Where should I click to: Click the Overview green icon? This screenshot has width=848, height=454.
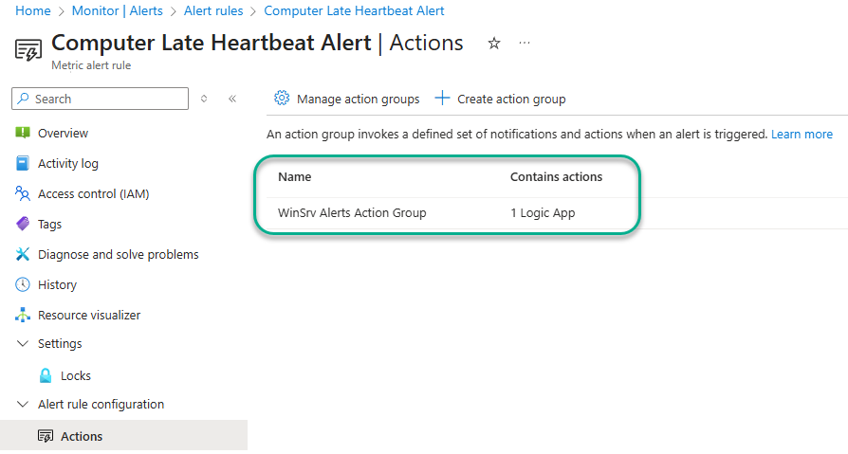click(23, 133)
